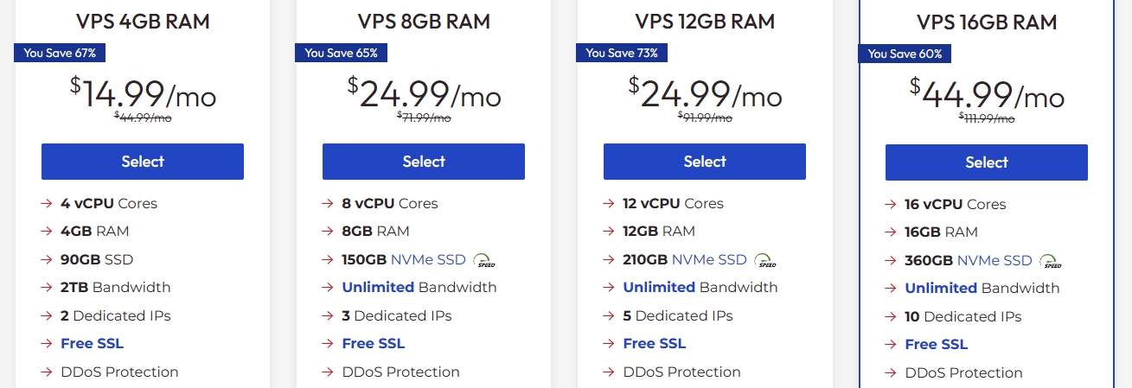The height and width of the screenshot is (388, 1132).
Task: Open Free SSL link in 16GB plan
Action: (x=936, y=344)
